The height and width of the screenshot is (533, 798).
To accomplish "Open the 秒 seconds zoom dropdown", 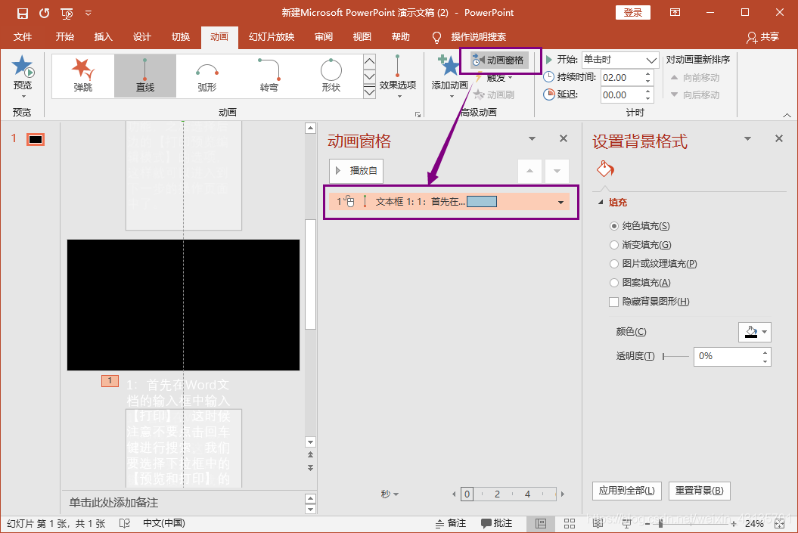I will click(x=390, y=494).
